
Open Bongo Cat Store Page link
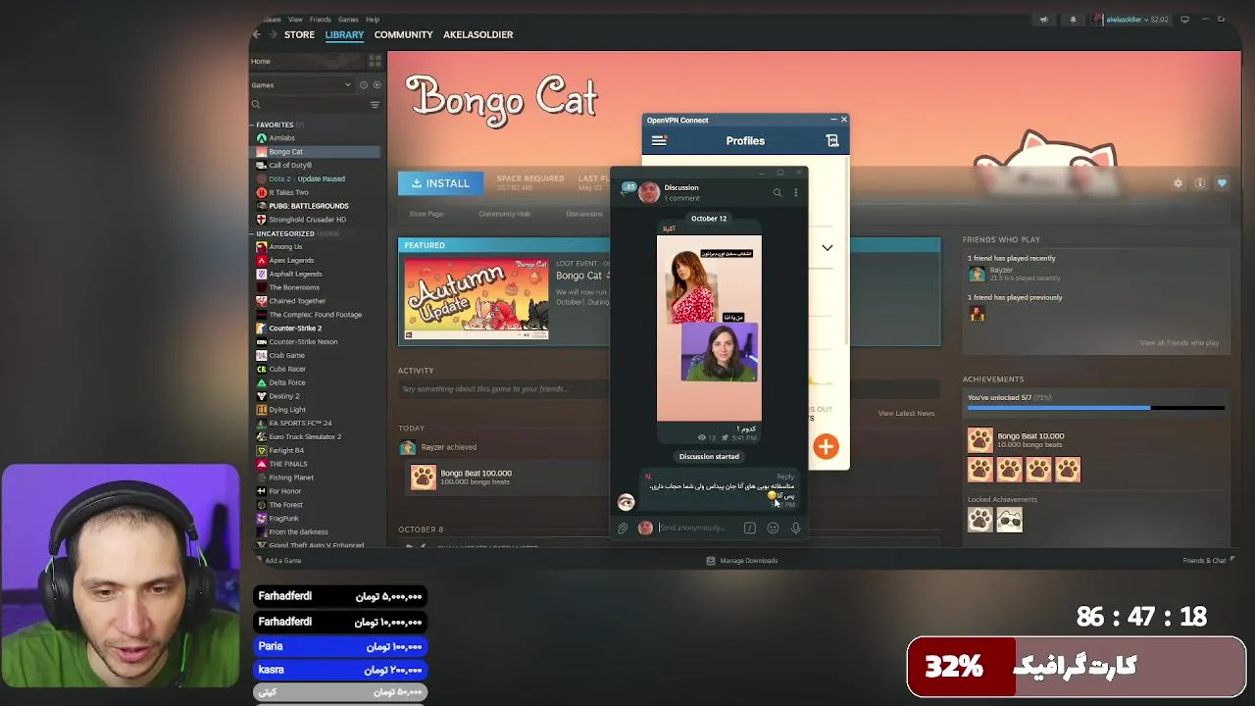pos(427,214)
